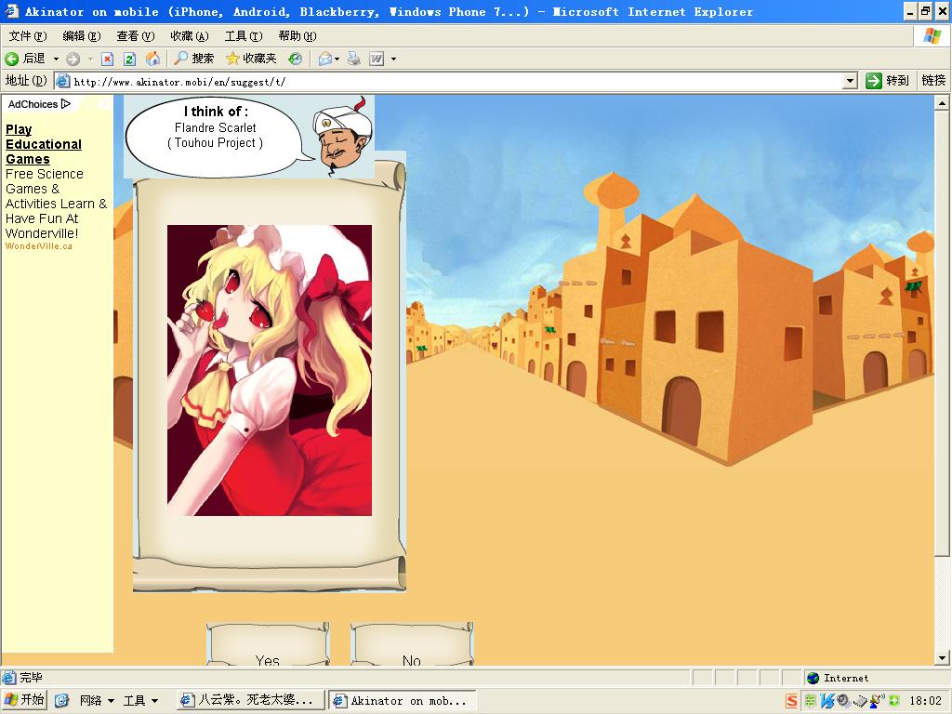Click the Flandre Scarlet character picture
This screenshot has height=714, width=952.
pyautogui.click(x=270, y=370)
